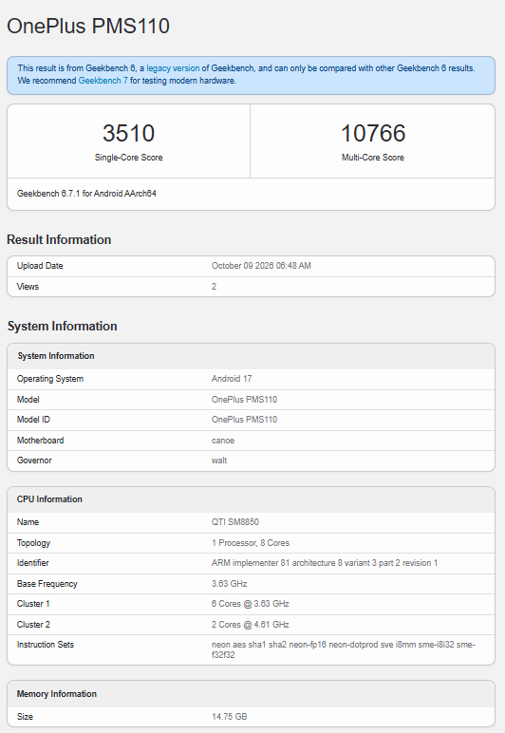The image size is (505, 733).
Task: Select the motherboard value 'canoe'
Action: [x=223, y=441]
